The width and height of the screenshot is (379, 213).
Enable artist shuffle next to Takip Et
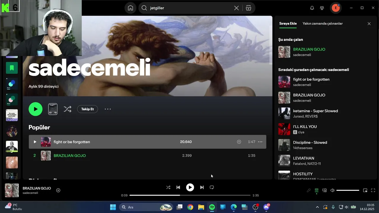tap(68, 109)
